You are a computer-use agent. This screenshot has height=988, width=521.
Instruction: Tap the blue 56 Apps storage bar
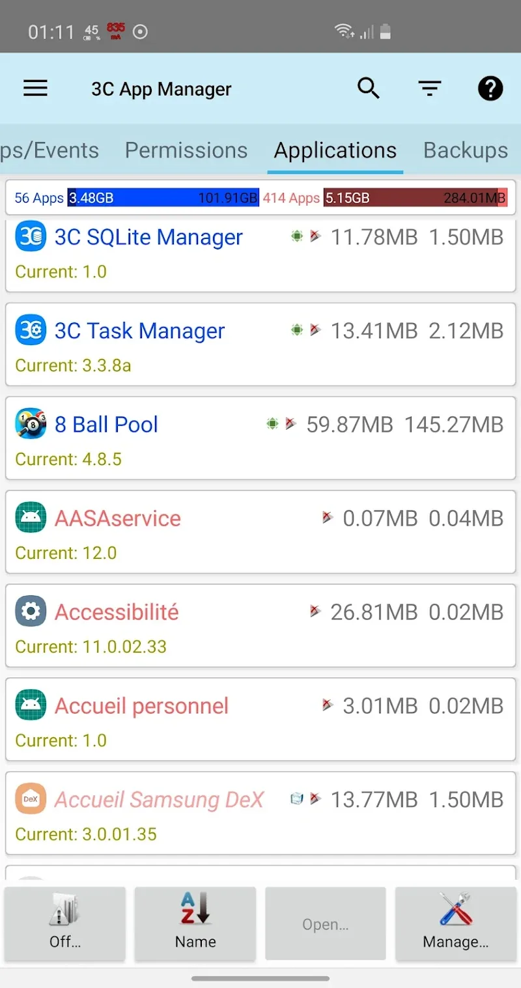point(163,197)
